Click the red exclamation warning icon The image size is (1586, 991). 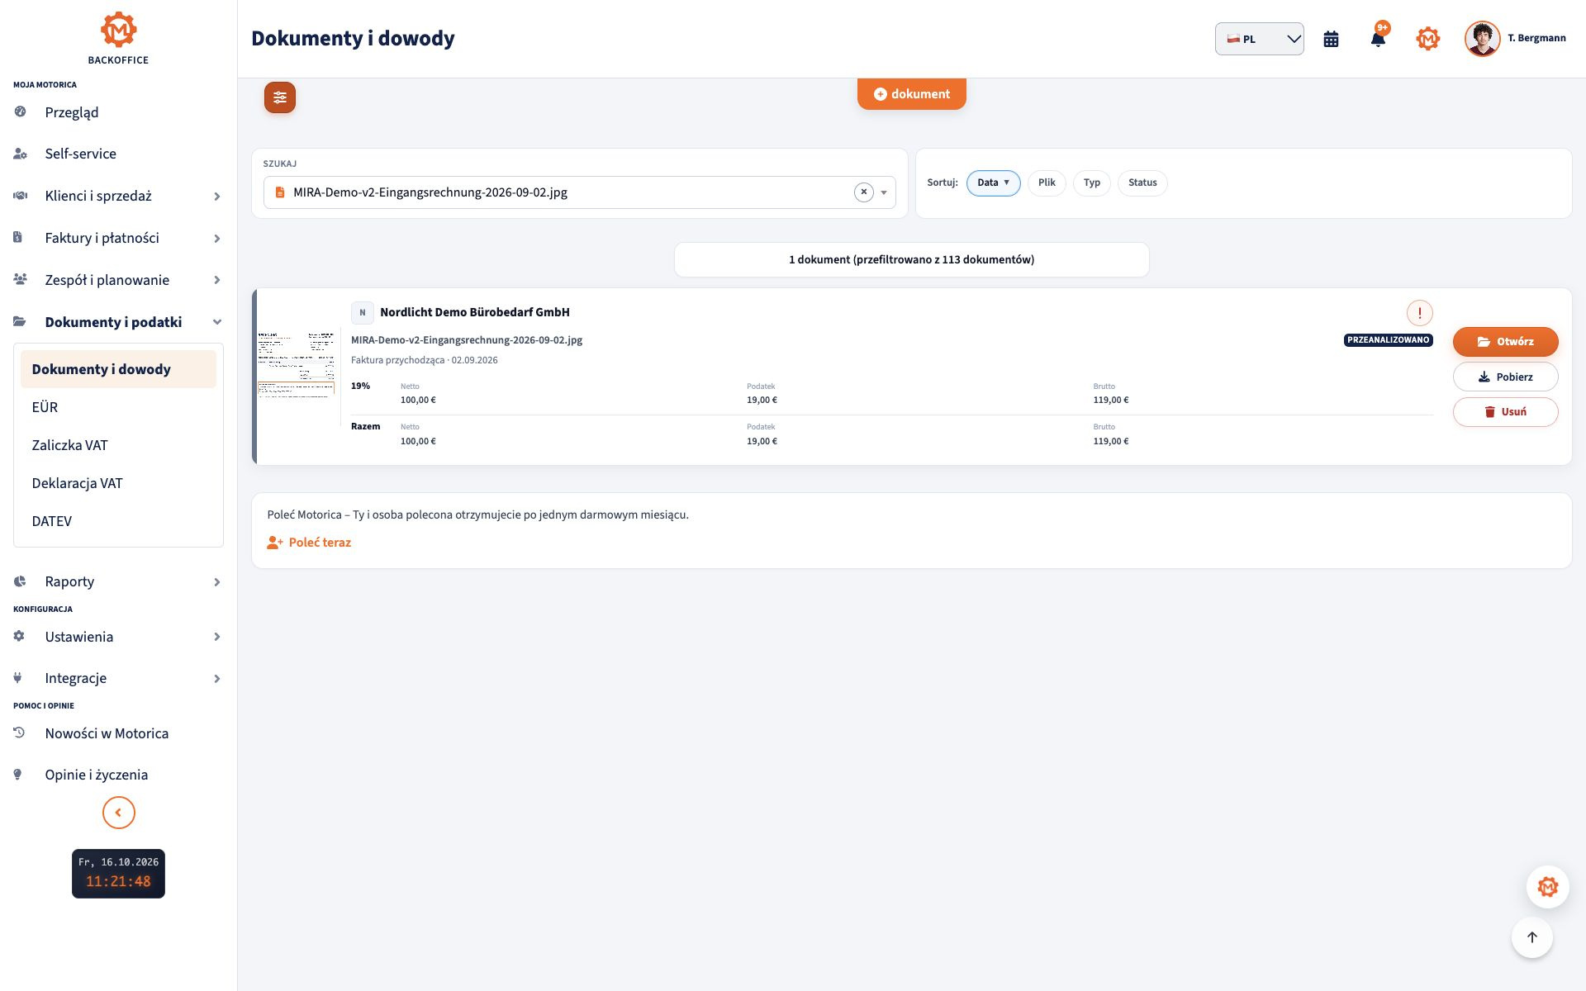click(1420, 313)
